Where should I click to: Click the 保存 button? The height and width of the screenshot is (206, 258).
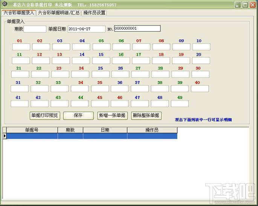(78, 116)
